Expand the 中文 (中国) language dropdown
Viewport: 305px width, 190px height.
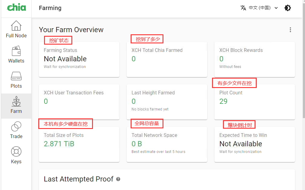point(263,8)
